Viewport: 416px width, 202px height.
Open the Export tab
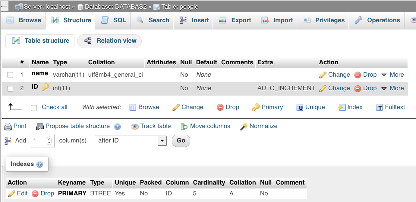235,20
